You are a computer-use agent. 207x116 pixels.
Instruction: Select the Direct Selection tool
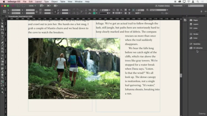(2, 24)
